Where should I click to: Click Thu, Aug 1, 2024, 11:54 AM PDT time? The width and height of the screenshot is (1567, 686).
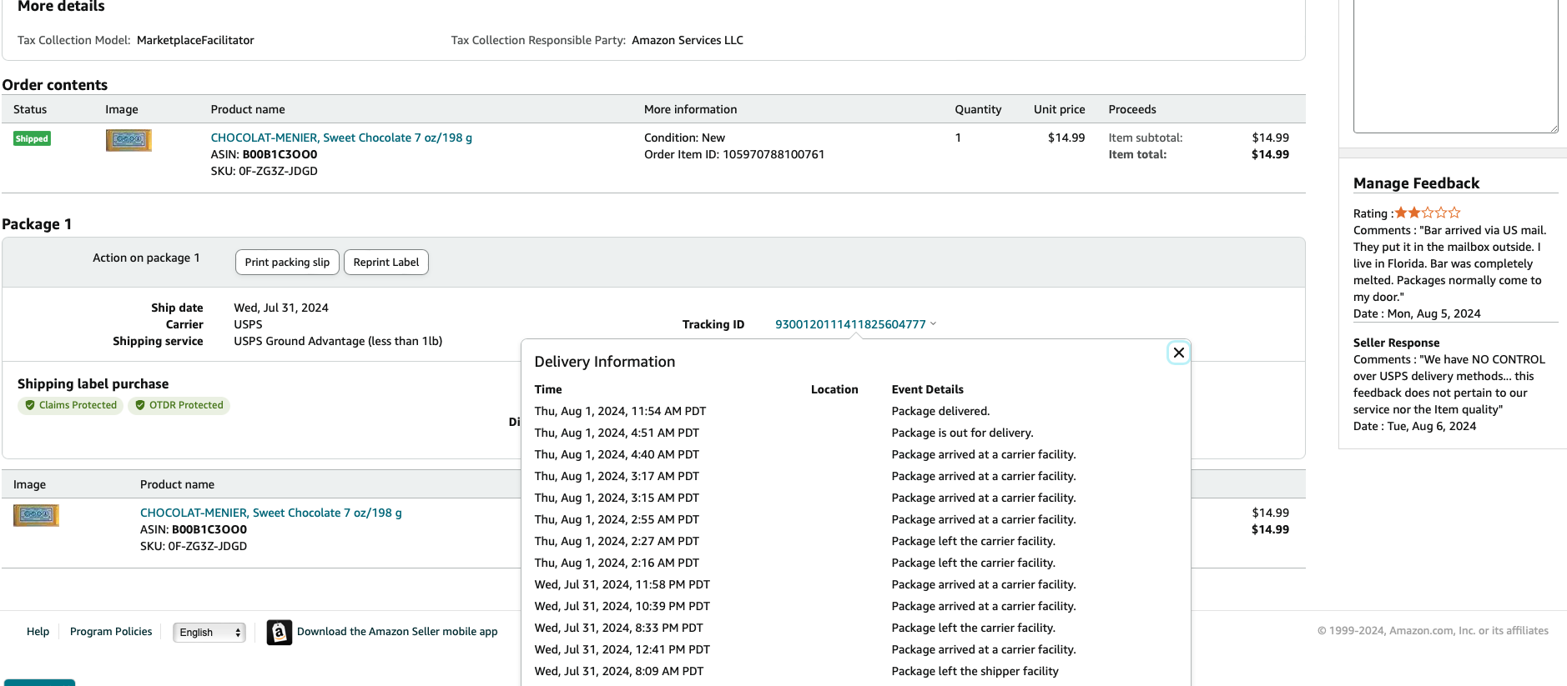tap(620, 411)
